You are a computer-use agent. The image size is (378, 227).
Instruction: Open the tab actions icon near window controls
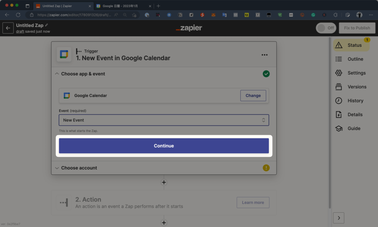(x=27, y=6)
